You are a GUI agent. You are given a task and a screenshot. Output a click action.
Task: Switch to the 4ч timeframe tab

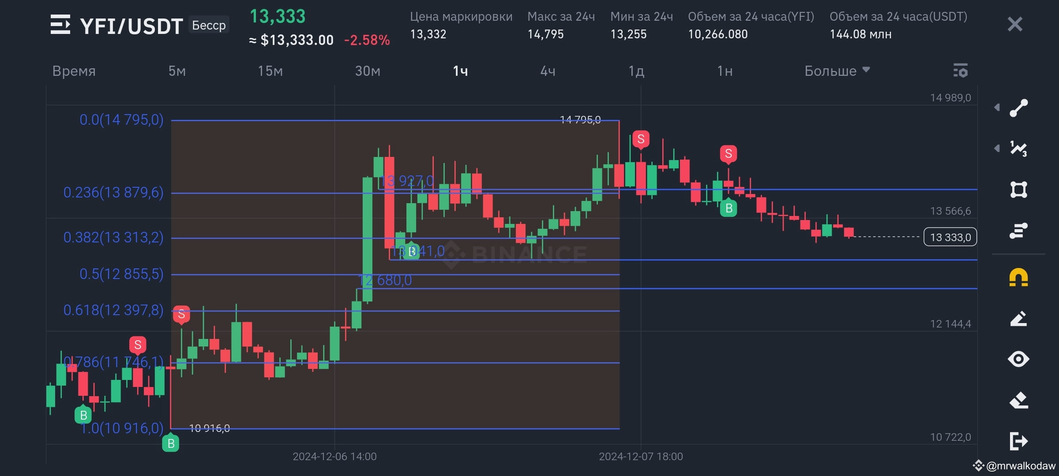point(548,71)
